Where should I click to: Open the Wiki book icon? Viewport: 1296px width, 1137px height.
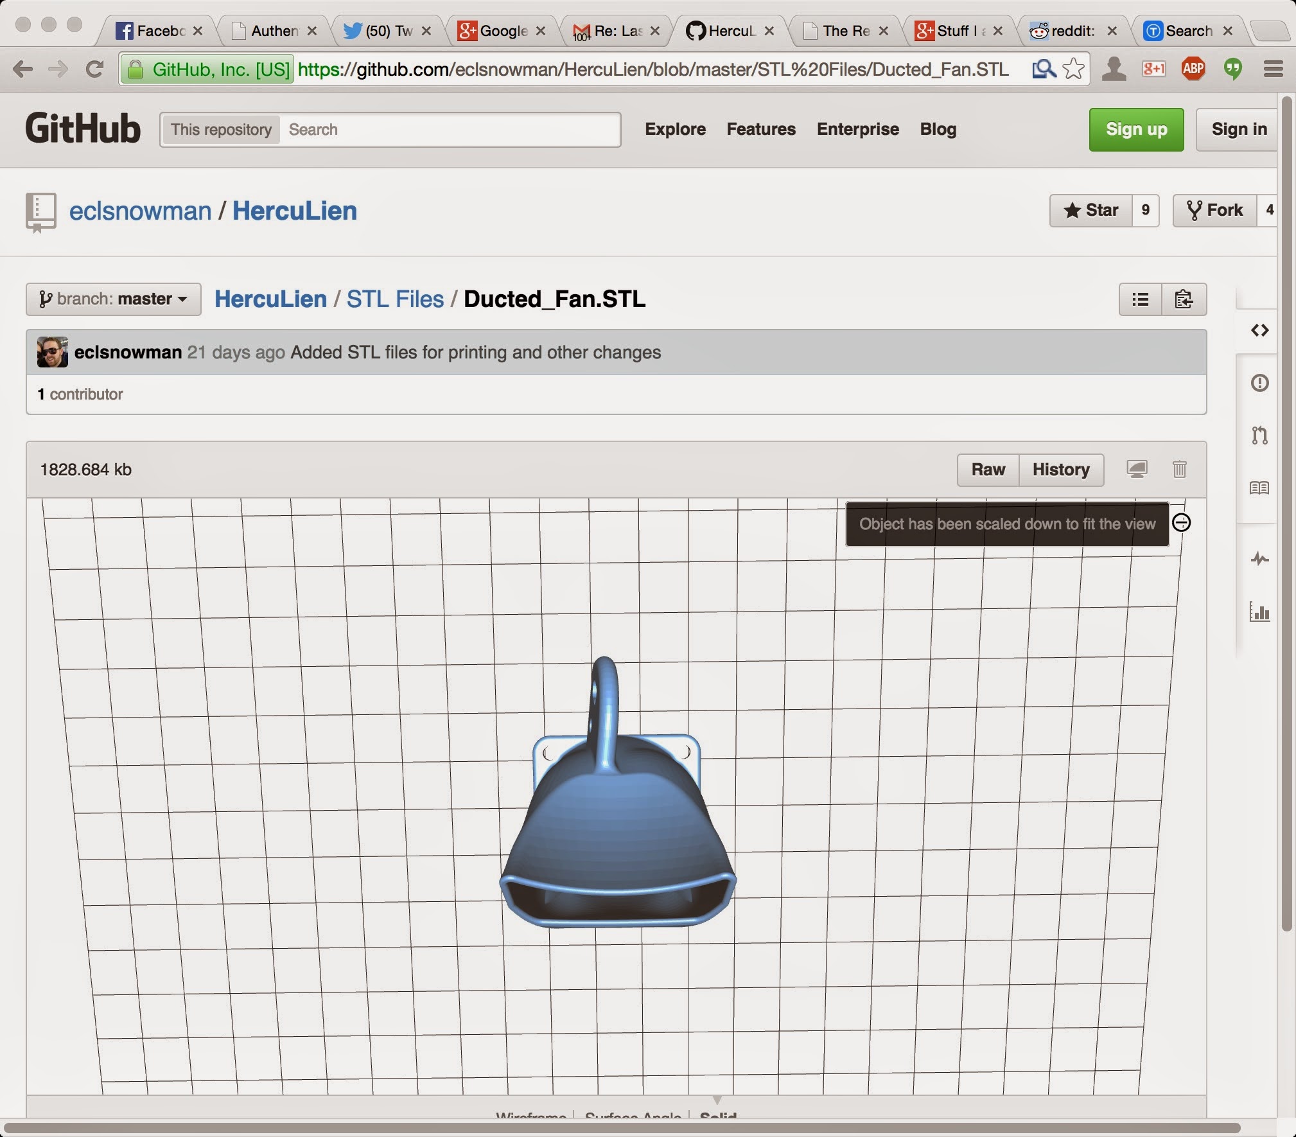pos(1259,488)
